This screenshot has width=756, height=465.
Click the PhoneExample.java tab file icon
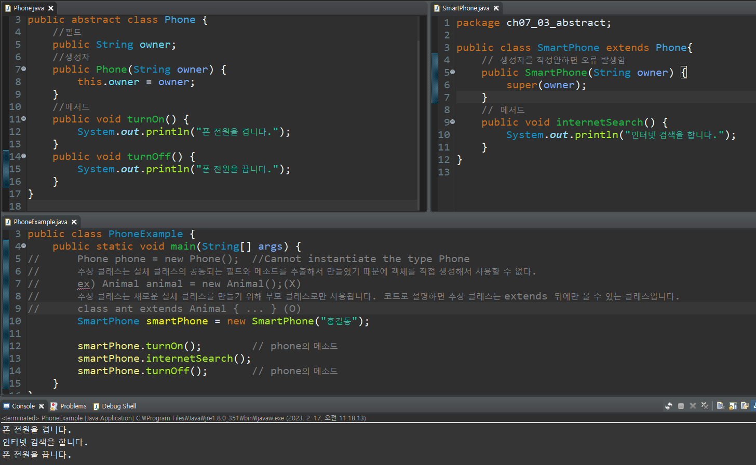[8, 222]
